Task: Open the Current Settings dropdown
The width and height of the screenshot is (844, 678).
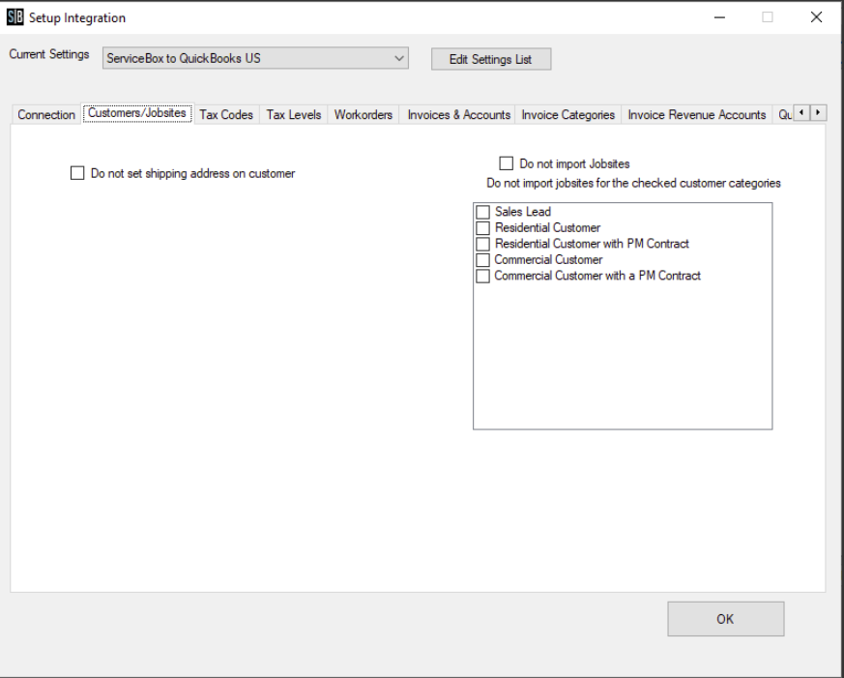Action: [x=255, y=58]
